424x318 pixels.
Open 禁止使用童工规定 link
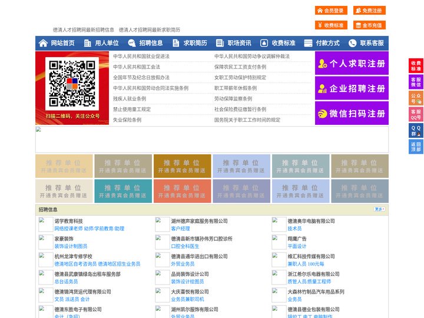pyautogui.click(x=132, y=110)
